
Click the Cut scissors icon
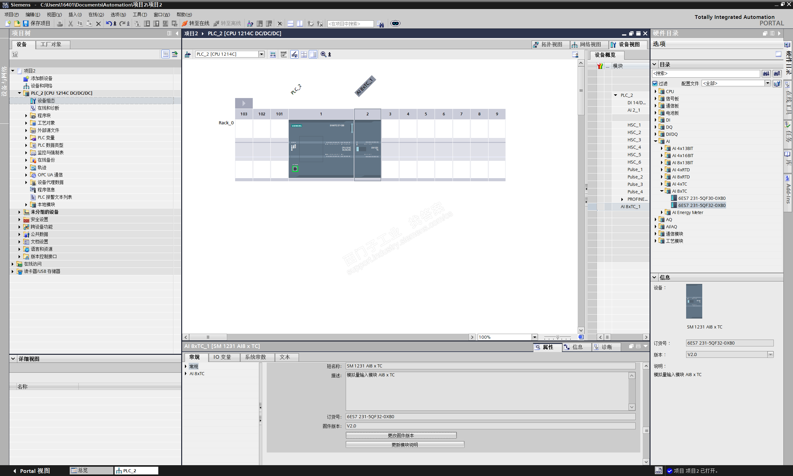tap(71, 24)
